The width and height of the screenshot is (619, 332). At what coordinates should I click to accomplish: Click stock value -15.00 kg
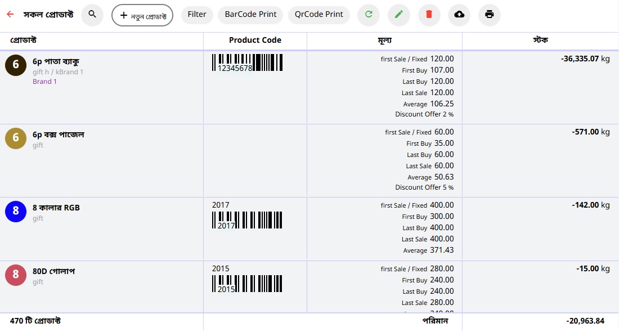click(x=593, y=269)
